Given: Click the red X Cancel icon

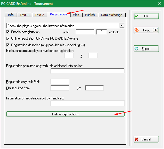Looking at the screenshot, I should [x=136, y=139].
